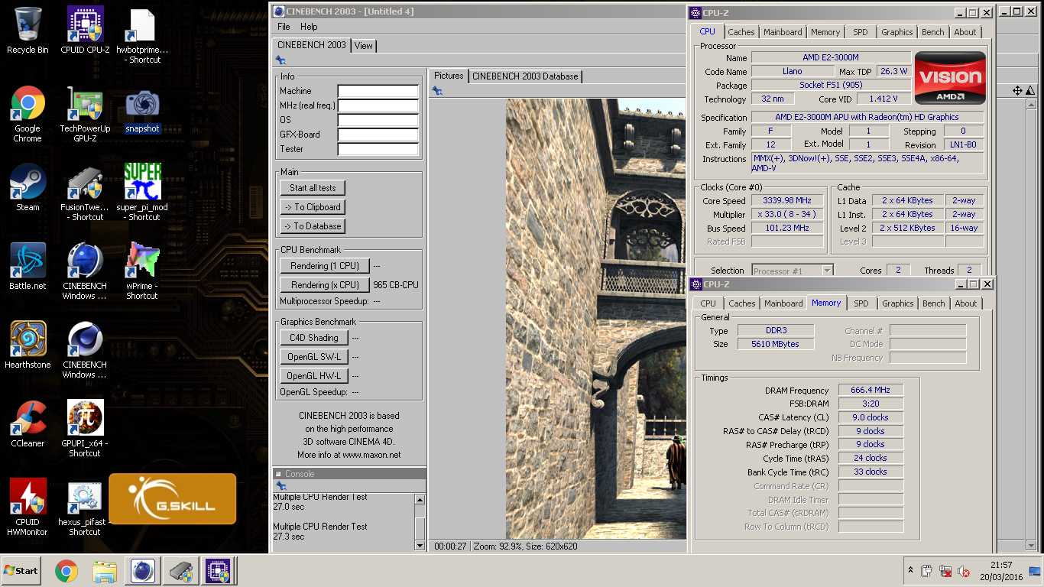Switch to the View tab

(364, 46)
